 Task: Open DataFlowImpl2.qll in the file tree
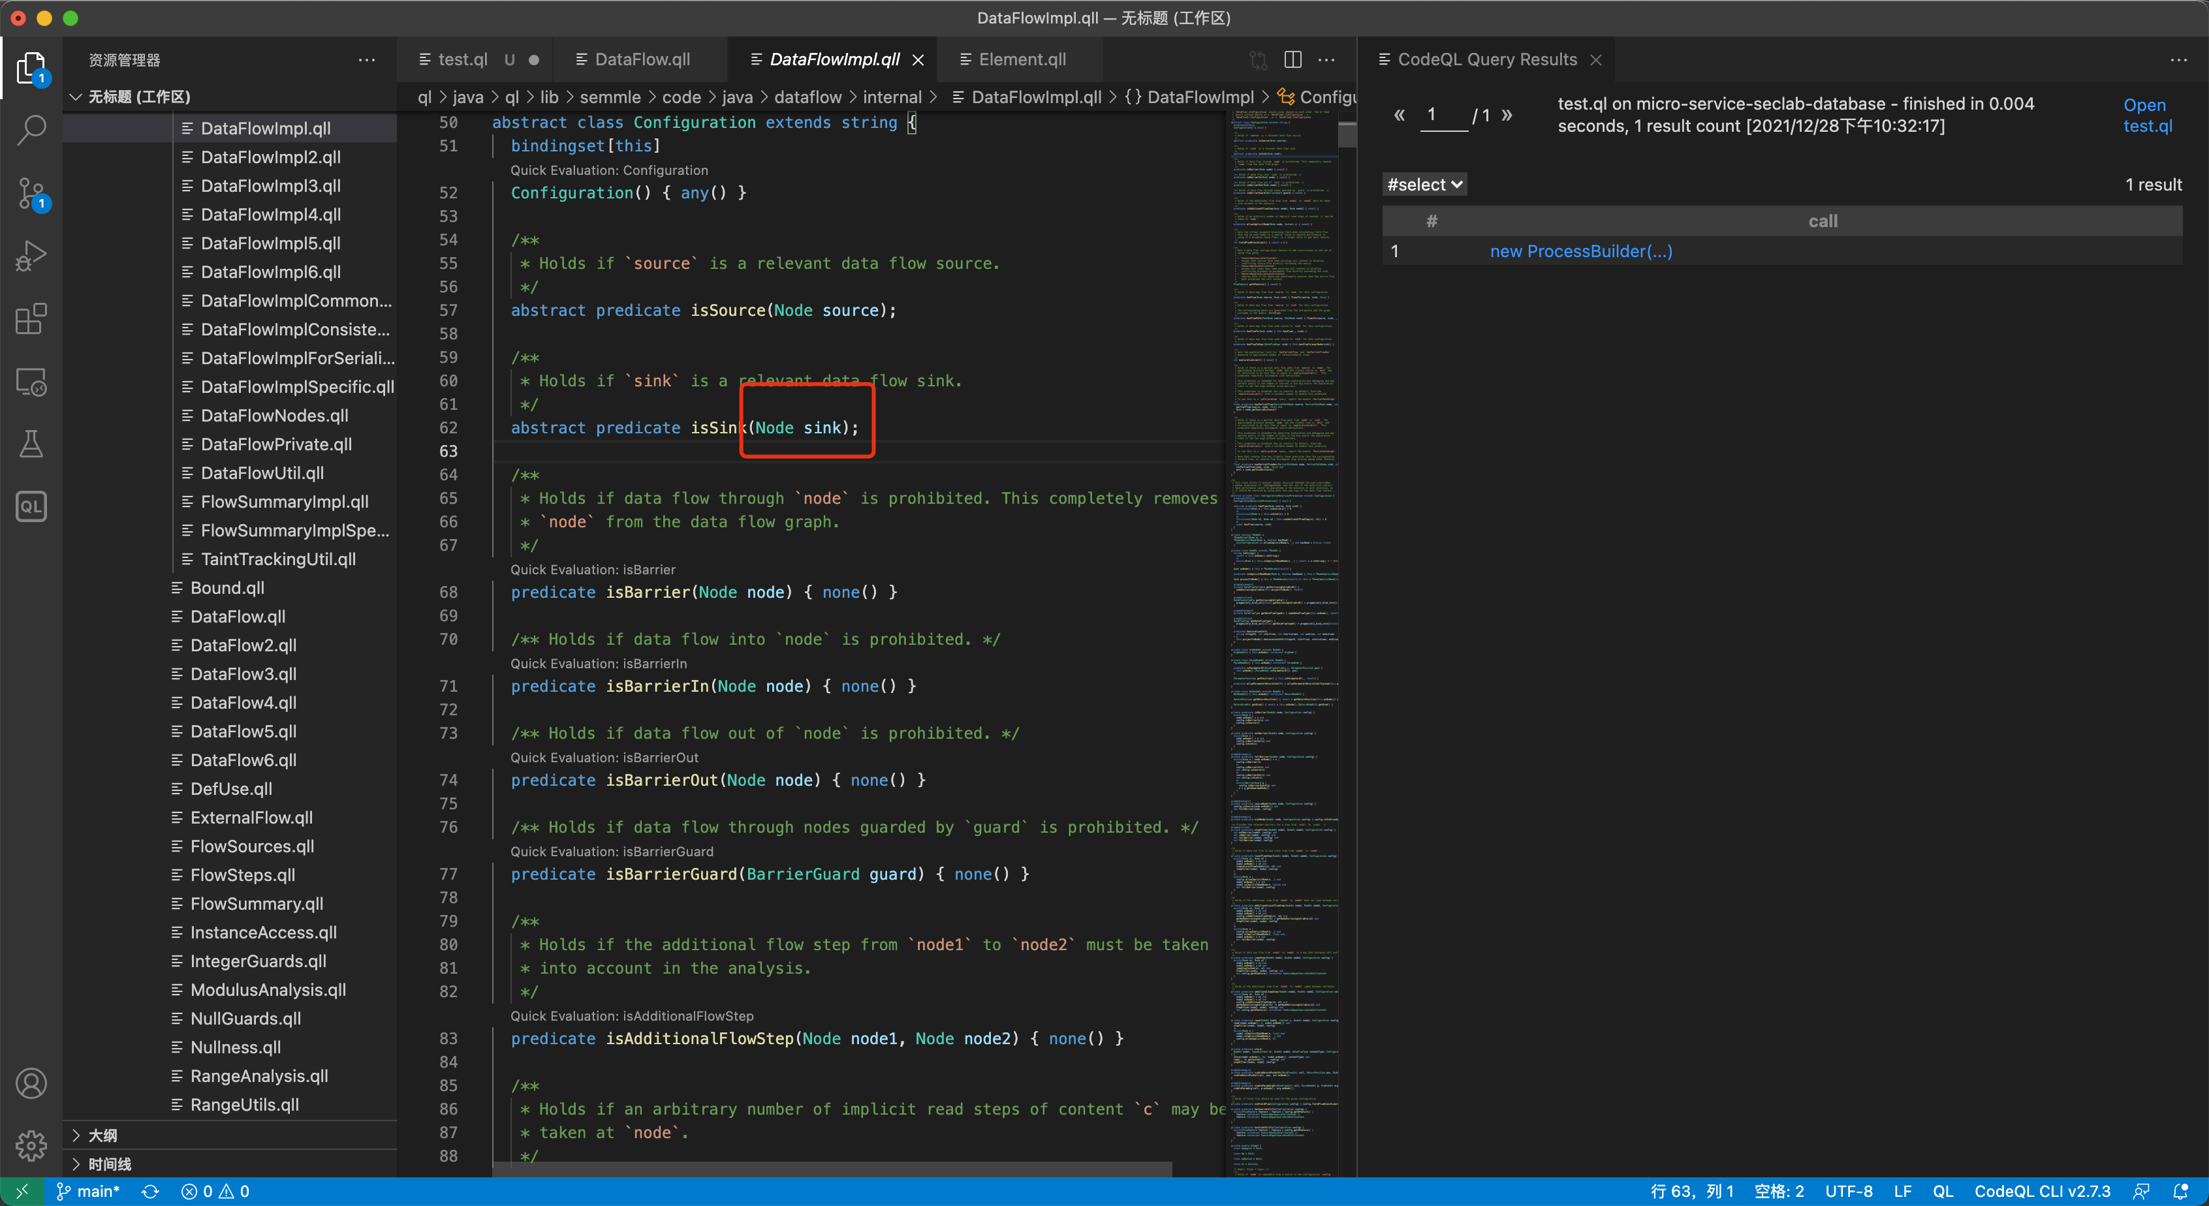coord(270,157)
